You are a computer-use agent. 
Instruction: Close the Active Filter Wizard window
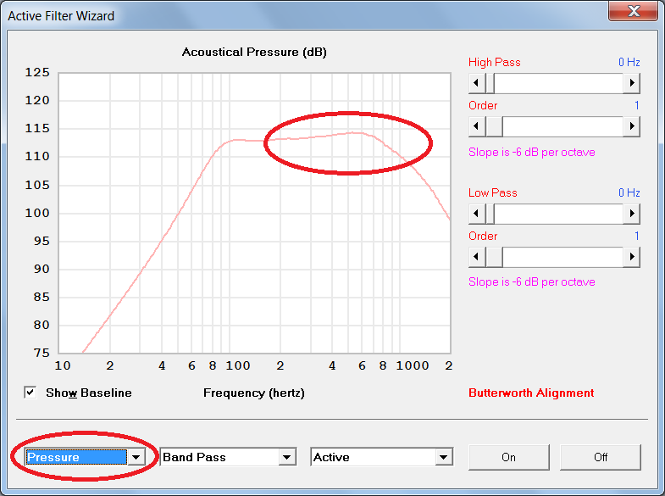[x=633, y=11]
